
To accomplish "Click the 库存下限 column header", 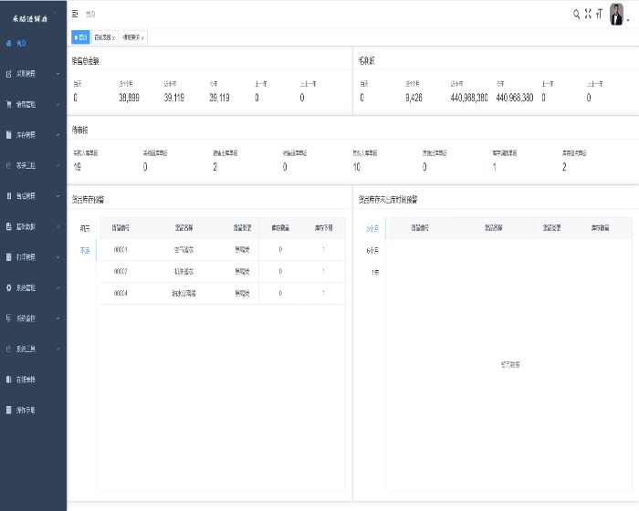I will click(x=323, y=228).
